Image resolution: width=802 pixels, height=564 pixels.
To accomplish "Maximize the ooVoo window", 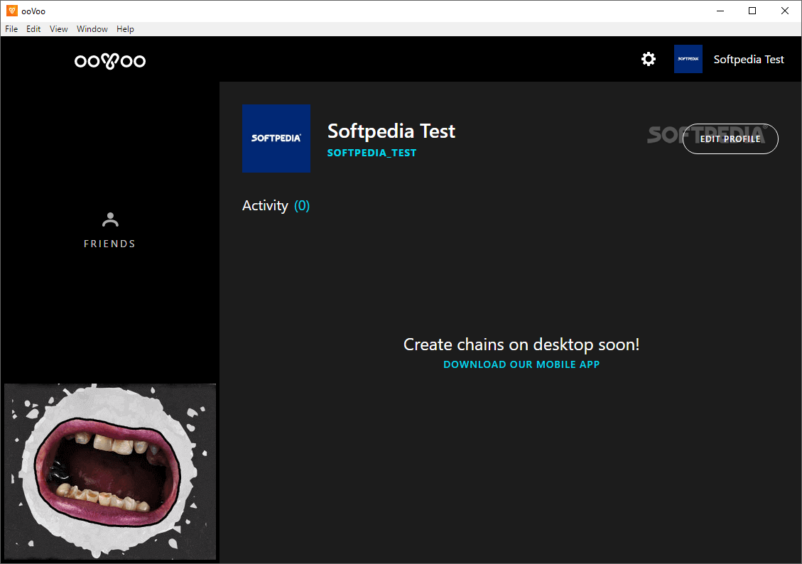I will (752, 11).
